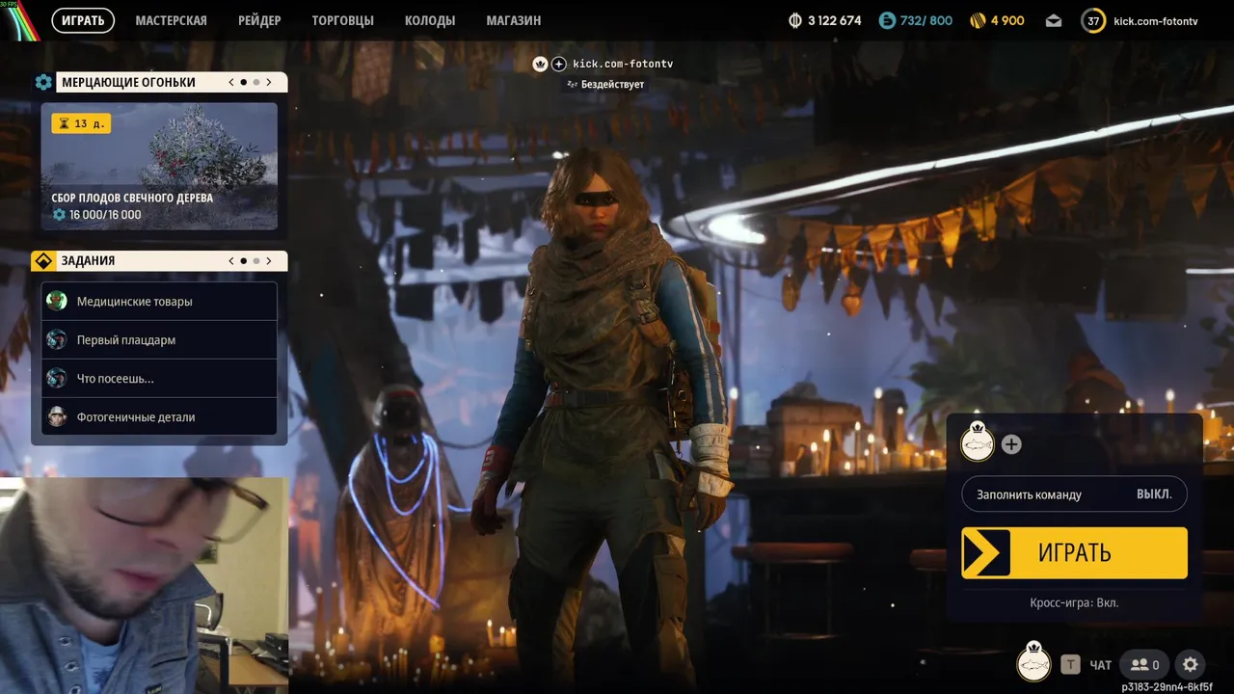
Task: Click the gold token balance 4 900
Action: [997, 20]
